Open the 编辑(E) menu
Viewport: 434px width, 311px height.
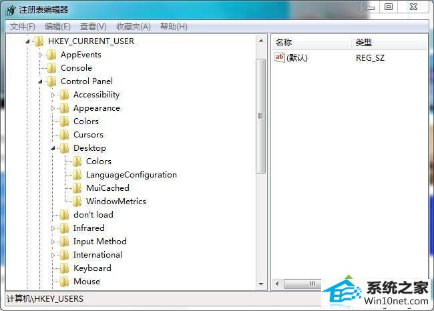click(x=57, y=27)
